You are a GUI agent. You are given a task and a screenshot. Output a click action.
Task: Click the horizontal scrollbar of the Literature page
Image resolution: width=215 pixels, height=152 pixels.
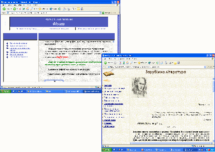click(171, 143)
